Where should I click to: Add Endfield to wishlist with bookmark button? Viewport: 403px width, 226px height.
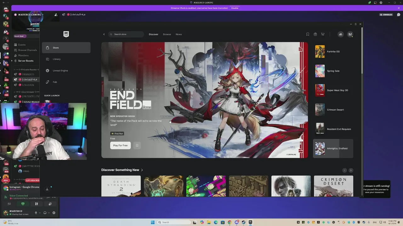137,145
